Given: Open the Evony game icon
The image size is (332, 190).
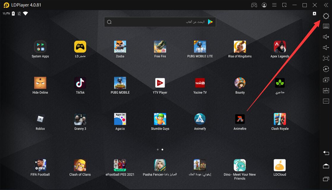Looking at the screenshot, I should point(200,165).
